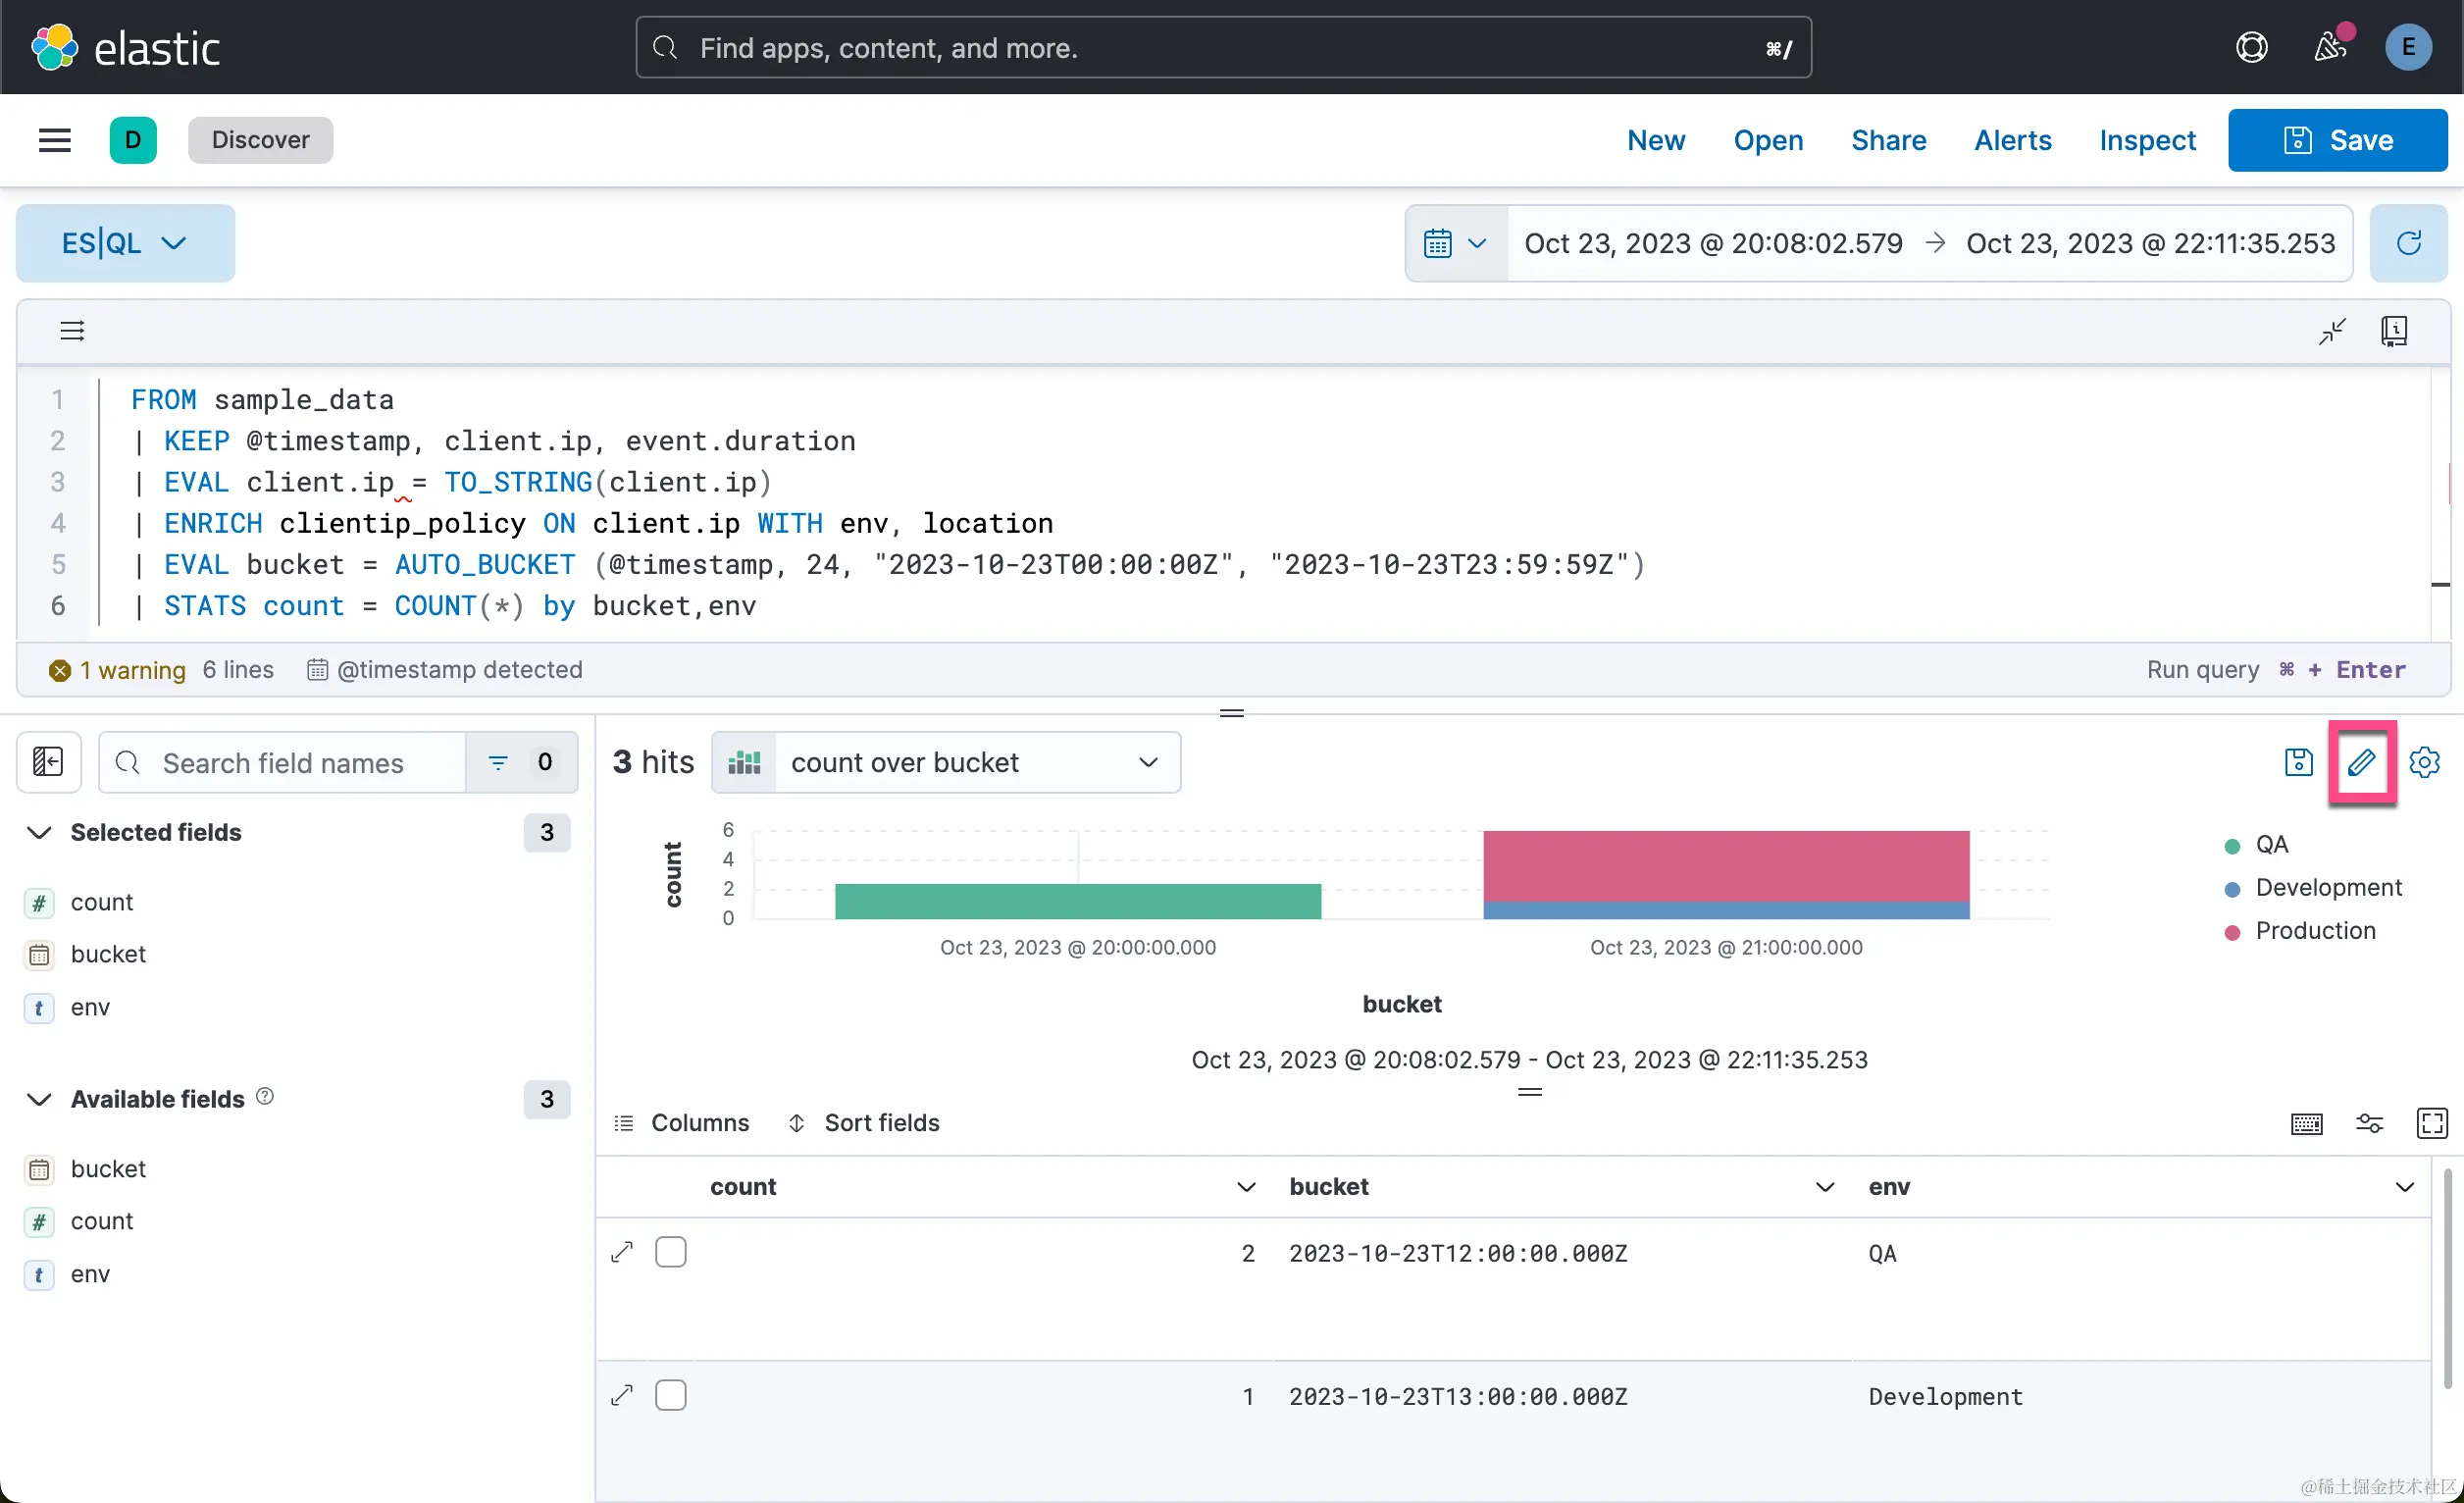Toggle the field type filter button
The image size is (2464, 1503).
521,762
